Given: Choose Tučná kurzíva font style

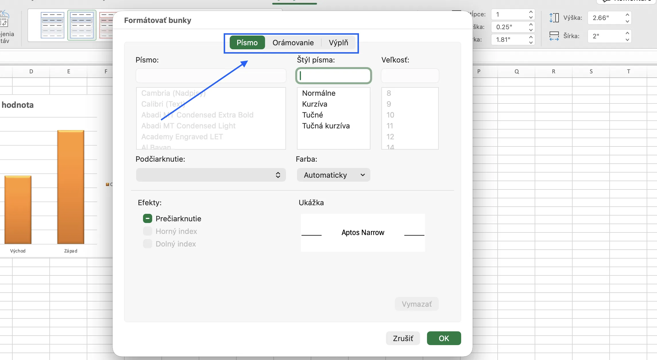Looking at the screenshot, I should click(x=326, y=126).
